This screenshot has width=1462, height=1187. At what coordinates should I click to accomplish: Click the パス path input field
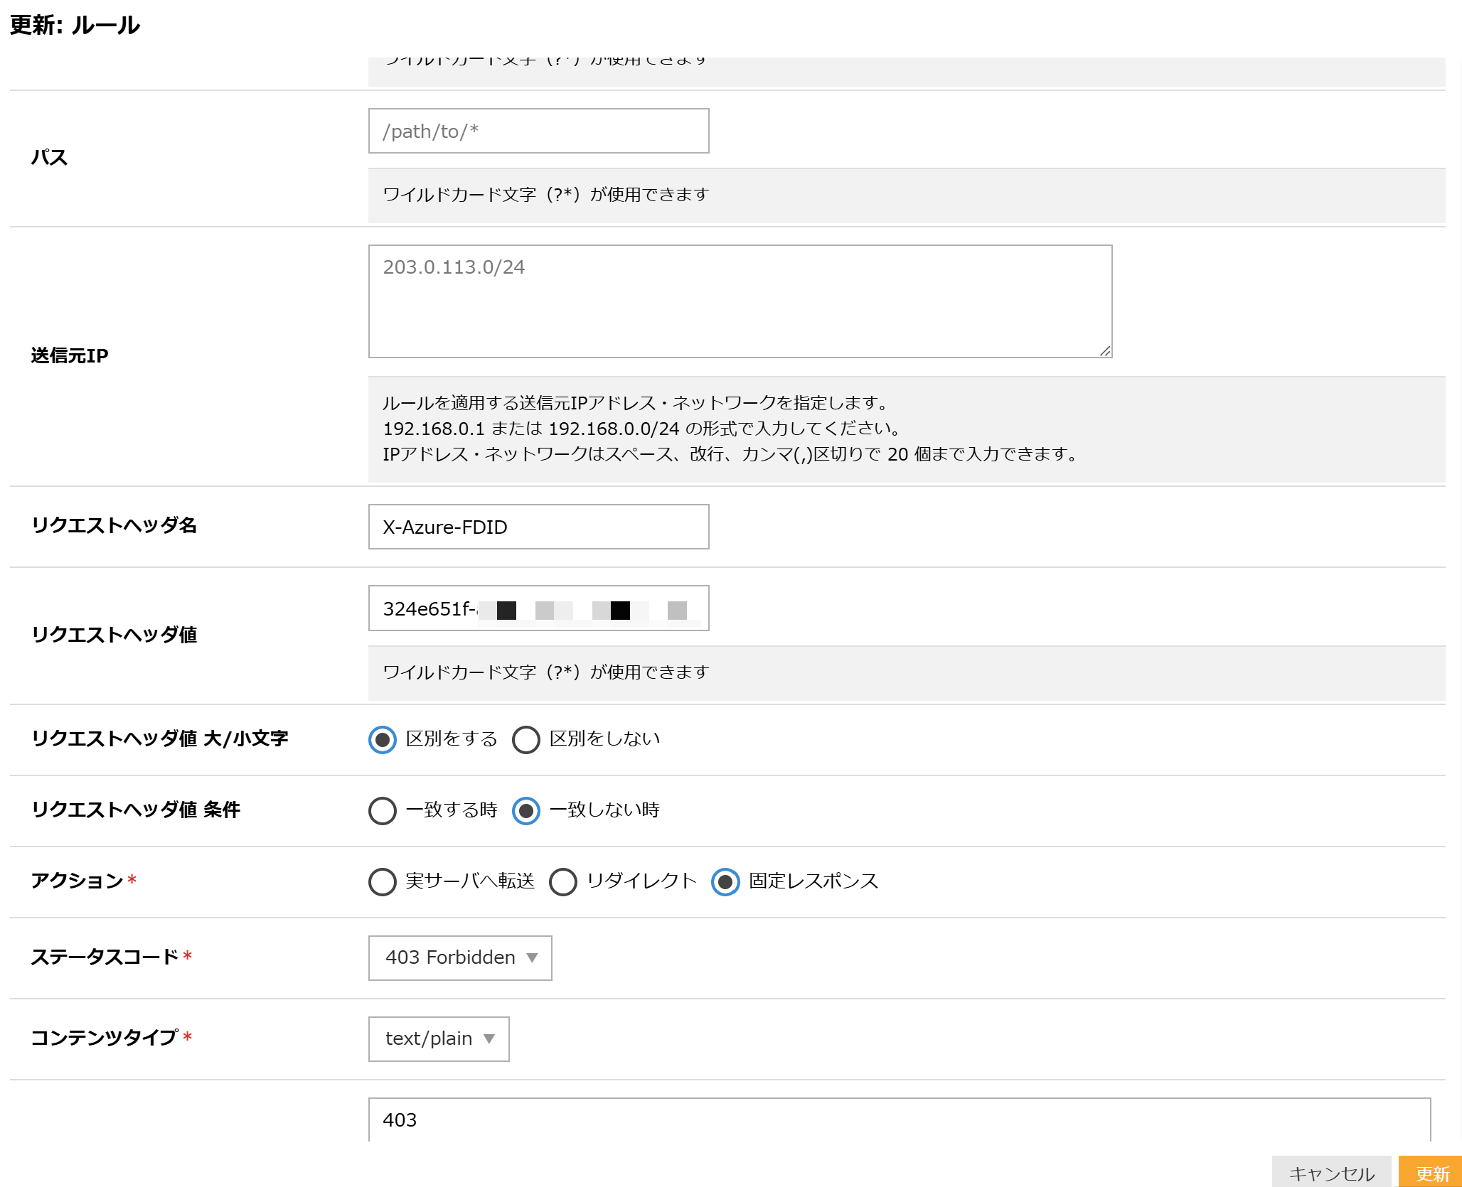click(x=538, y=131)
